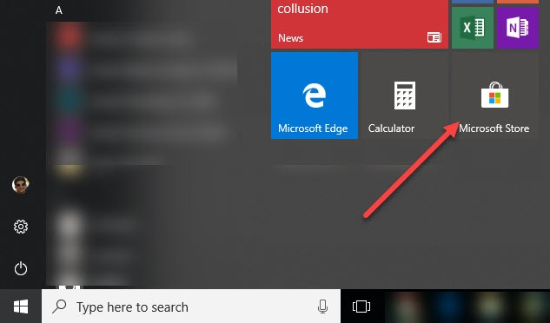Image resolution: width=550 pixels, height=323 pixels.
Task: Click the magnifier icon in search box
Action: [x=60, y=307]
